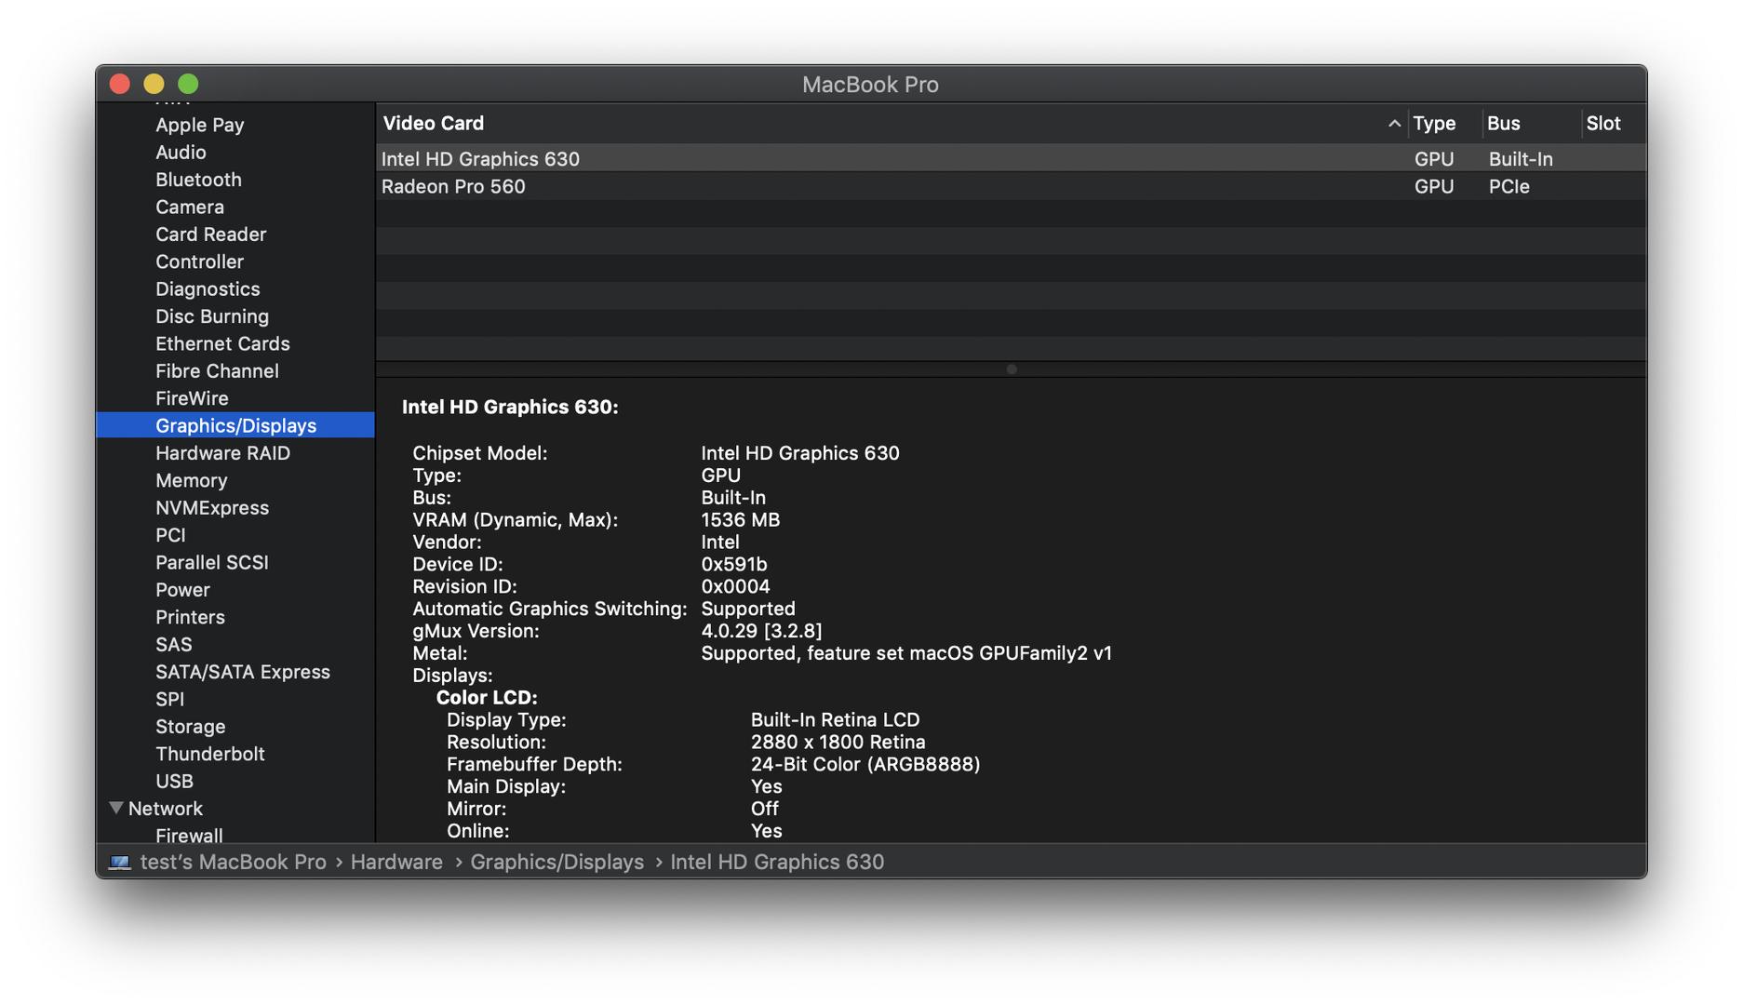Viewport: 1743px width, 1005px height.
Task: Click the Framebuffer Depth value
Action: [x=865, y=765]
